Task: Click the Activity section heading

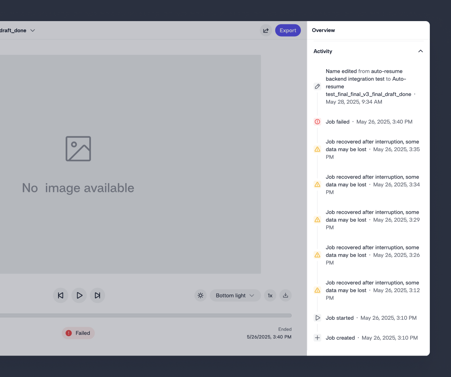Action: click(323, 51)
